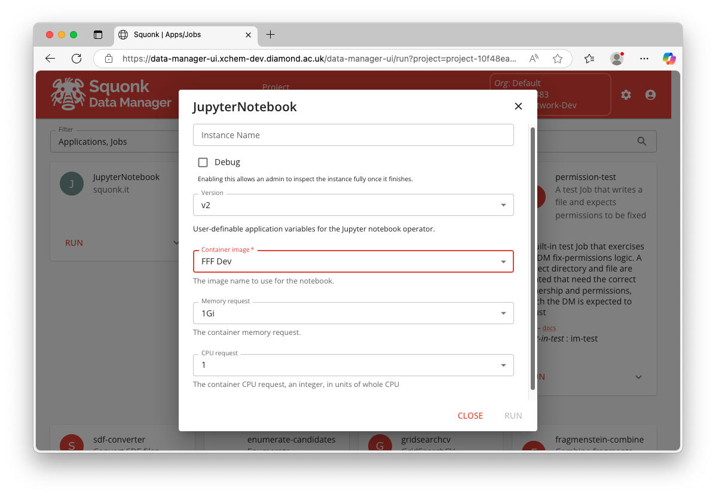
Task: Click the permission-test card title
Action: 585,177
